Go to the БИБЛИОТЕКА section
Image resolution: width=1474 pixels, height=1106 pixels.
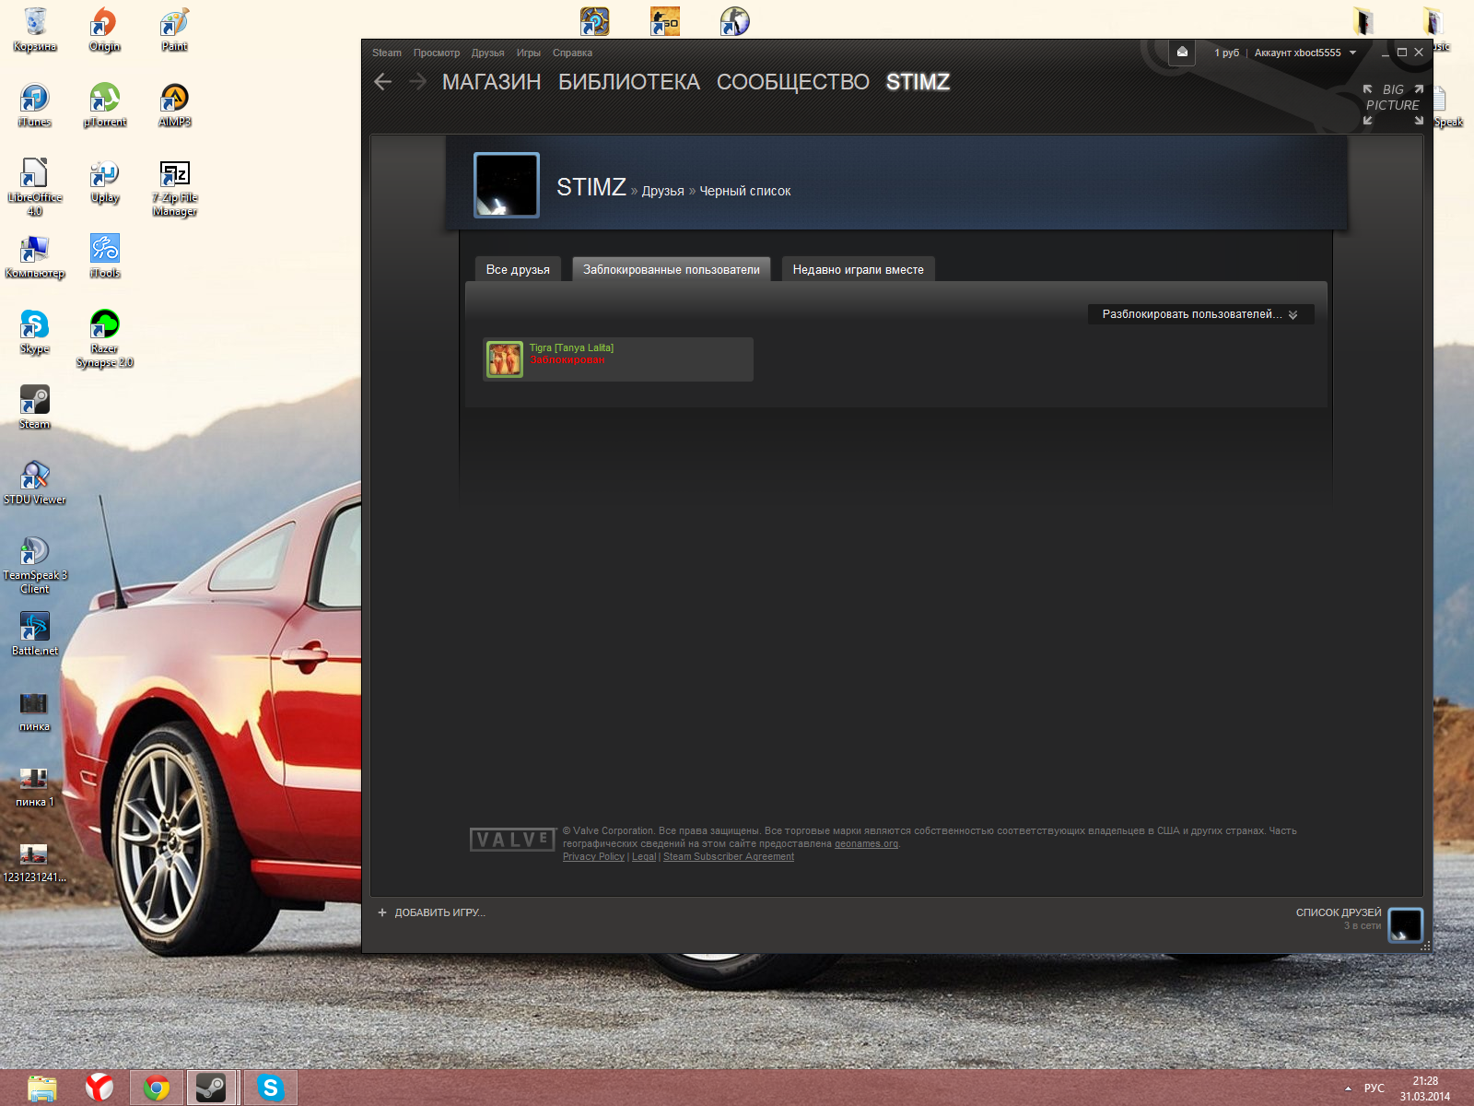click(x=629, y=82)
